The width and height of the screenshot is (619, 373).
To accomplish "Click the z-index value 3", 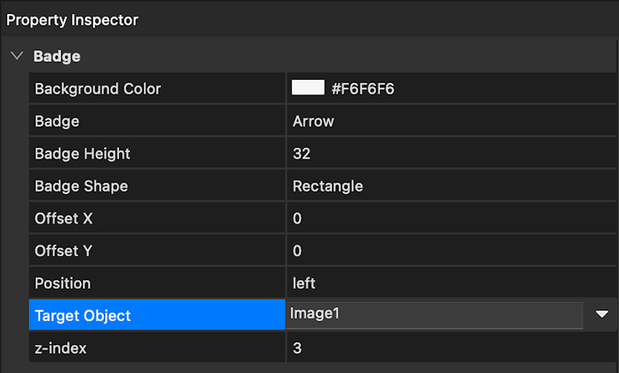I will (297, 348).
